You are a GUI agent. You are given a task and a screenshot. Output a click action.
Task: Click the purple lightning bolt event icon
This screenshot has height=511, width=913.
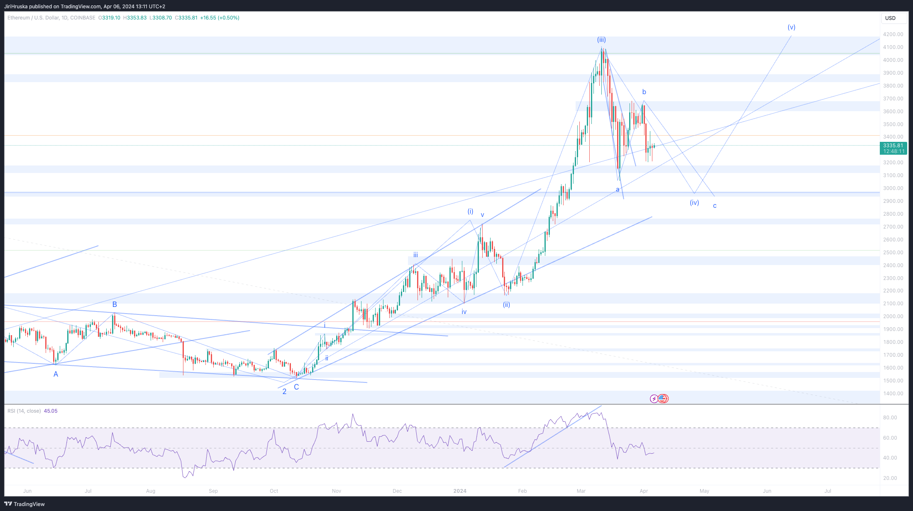pos(654,399)
